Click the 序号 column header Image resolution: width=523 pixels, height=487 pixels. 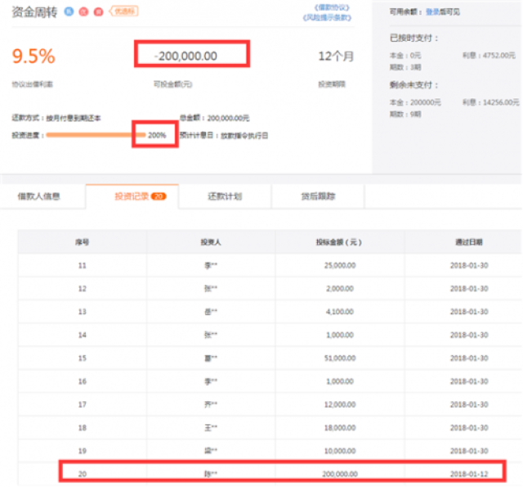click(82, 242)
